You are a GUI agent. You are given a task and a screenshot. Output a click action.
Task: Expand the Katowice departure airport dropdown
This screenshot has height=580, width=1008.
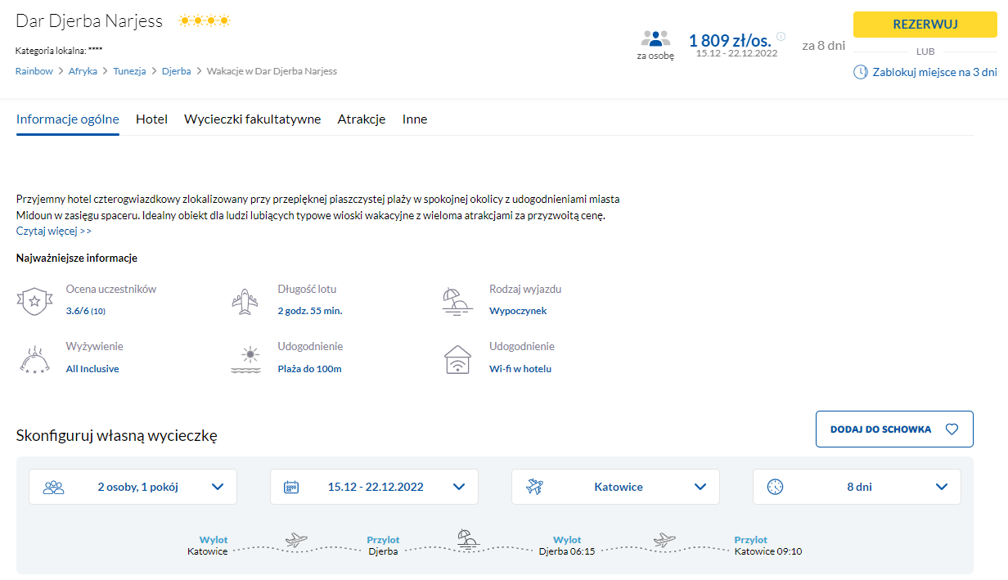pyautogui.click(x=615, y=487)
